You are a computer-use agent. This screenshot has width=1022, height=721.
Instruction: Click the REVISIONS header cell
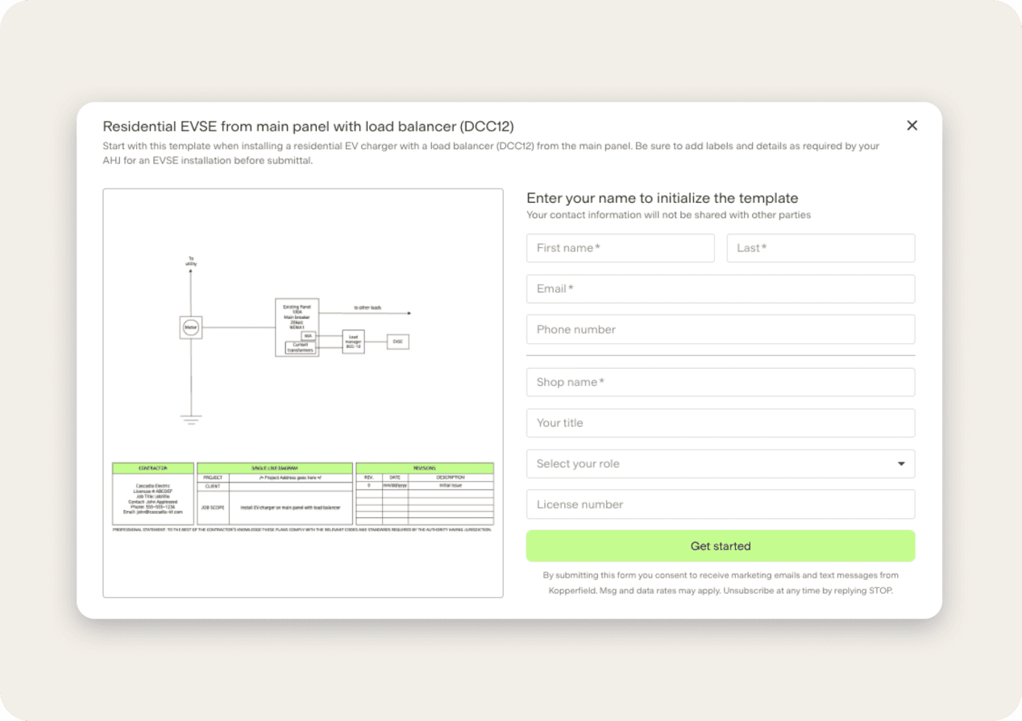pos(425,468)
